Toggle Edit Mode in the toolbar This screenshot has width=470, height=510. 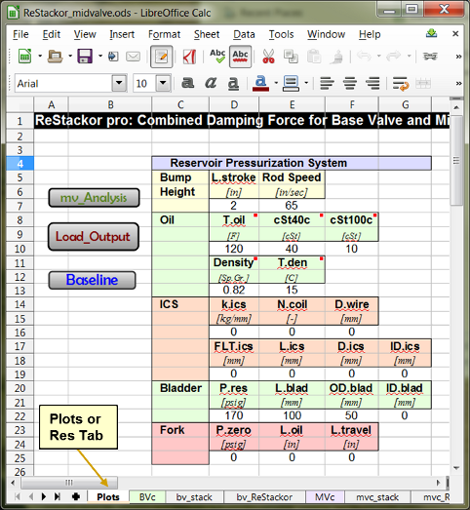click(161, 57)
